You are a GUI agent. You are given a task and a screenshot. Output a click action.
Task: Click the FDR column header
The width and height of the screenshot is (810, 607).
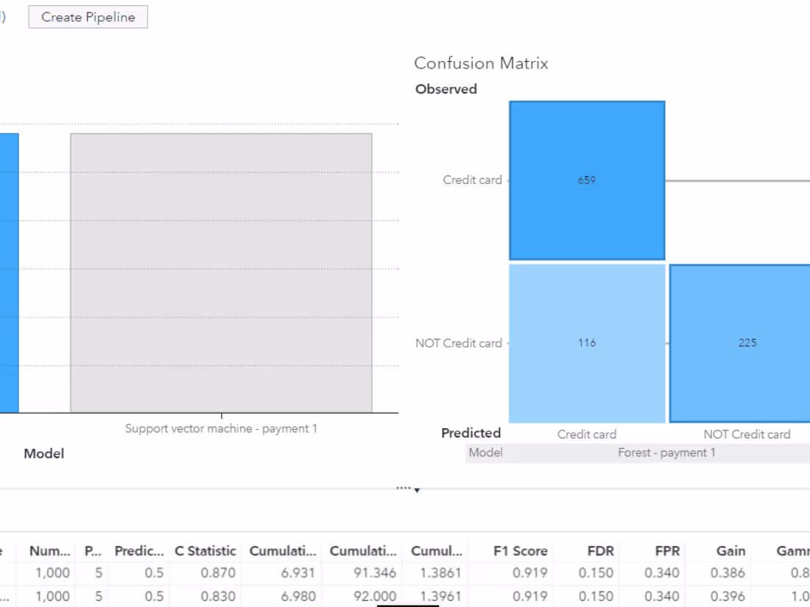[x=600, y=550]
